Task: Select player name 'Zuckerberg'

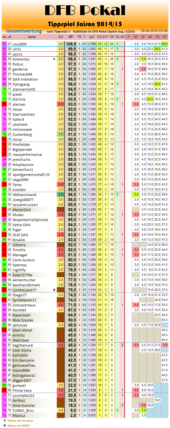Action: [22, 134]
